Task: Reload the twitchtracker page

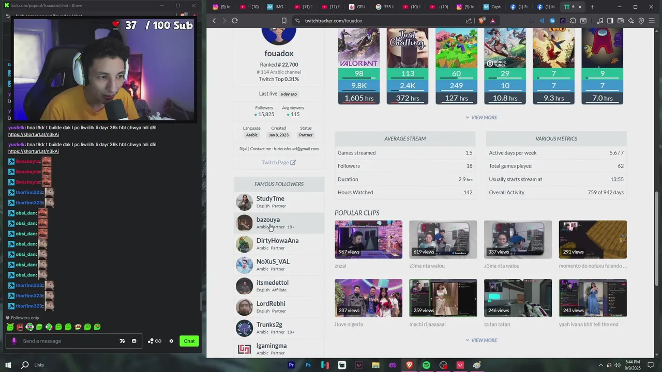Action: click(235, 21)
